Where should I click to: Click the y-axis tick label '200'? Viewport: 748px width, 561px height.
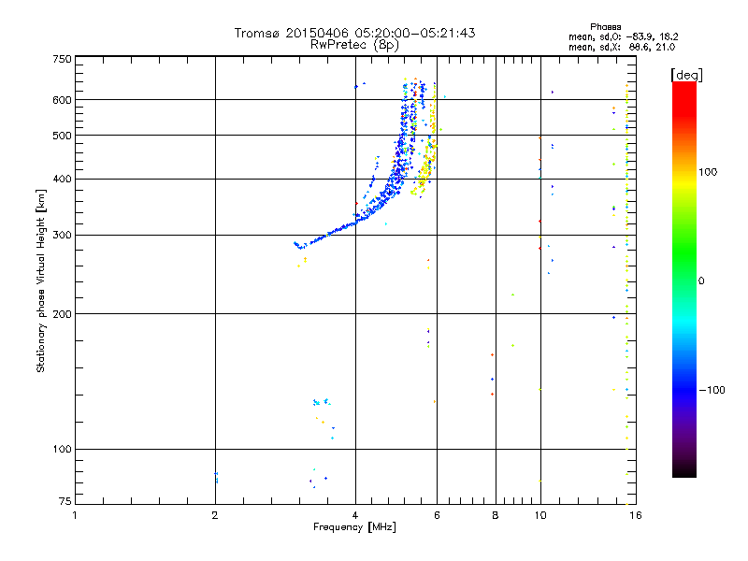click(62, 314)
